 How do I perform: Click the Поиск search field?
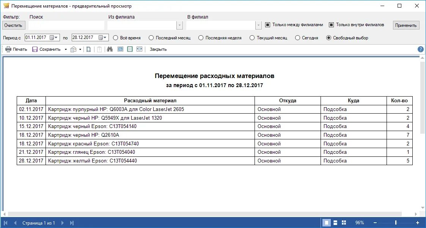point(66,25)
